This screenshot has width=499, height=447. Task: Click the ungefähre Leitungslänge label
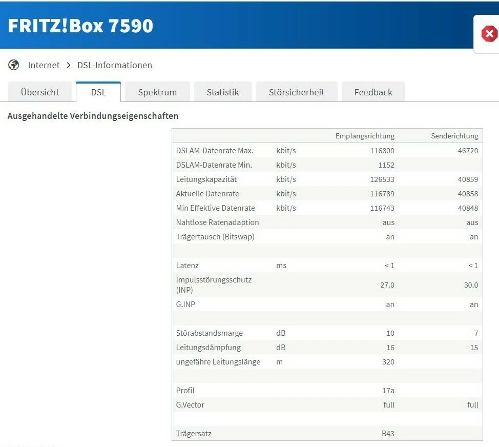218,362
